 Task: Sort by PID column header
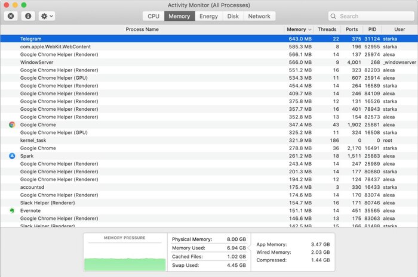pos(373,29)
